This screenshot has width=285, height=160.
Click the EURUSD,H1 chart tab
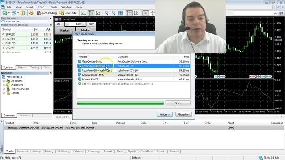[63, 117]
